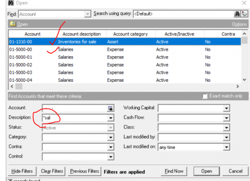Click the account lookup icon in the Account field
The image size is (250, 181).
coord(110,108)
